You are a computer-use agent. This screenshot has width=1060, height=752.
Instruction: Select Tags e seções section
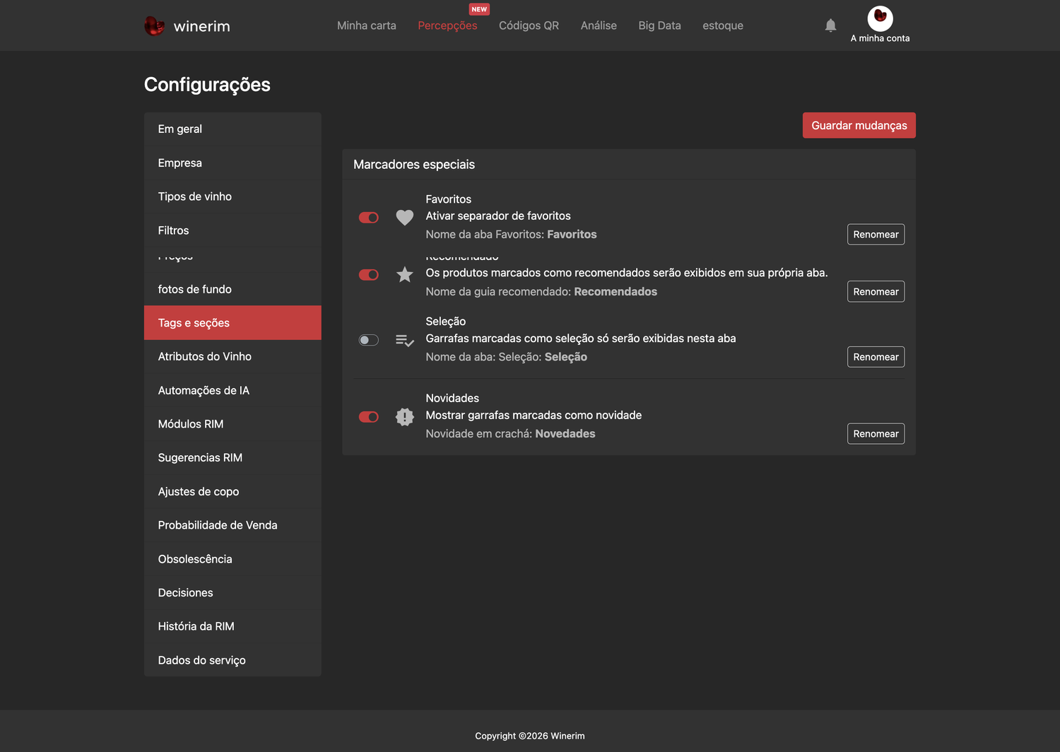pyautogui.click(x=232, y=323)
